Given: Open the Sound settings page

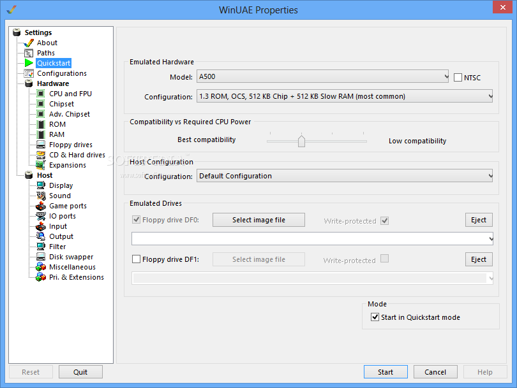Looking at the screenshot, I should (60, 196).
